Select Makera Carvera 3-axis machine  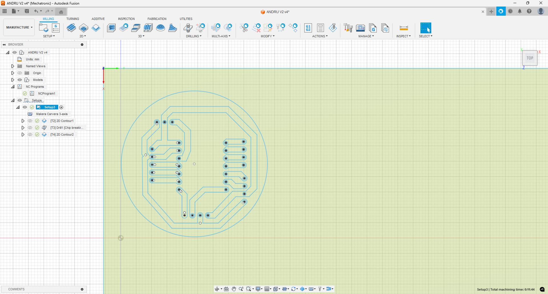(x=52, y=114)
